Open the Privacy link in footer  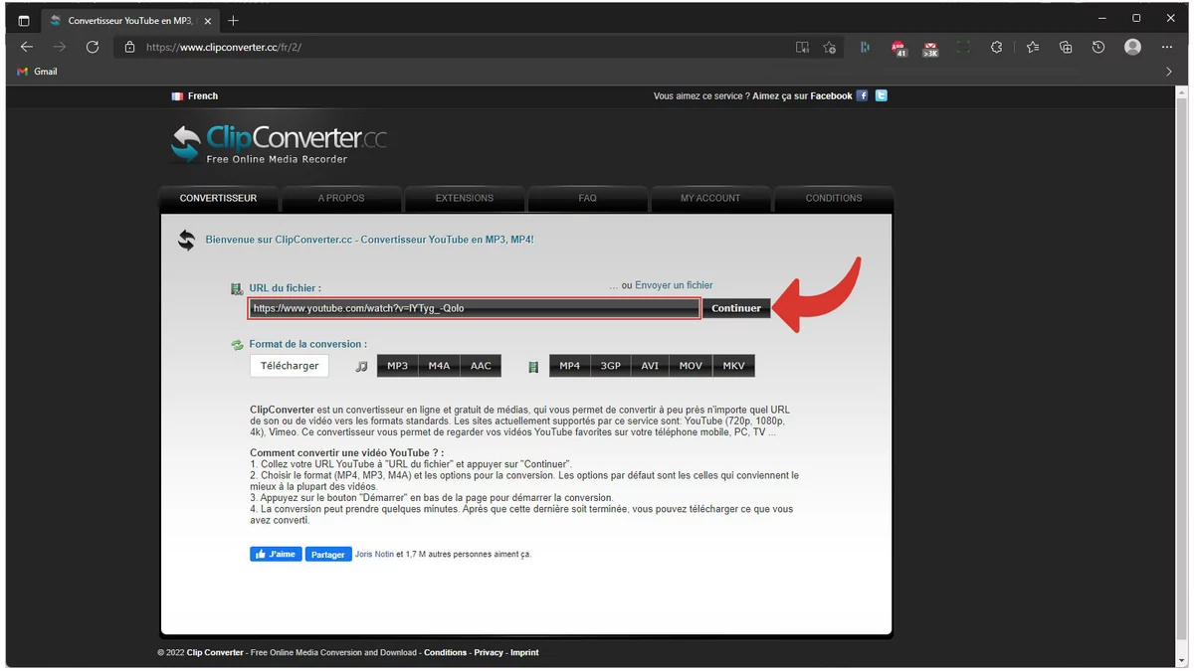489,652
